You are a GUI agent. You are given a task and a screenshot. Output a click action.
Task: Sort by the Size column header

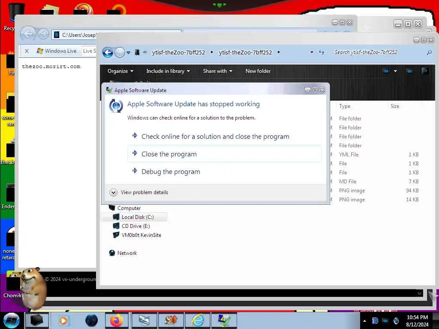coord(395,106)
